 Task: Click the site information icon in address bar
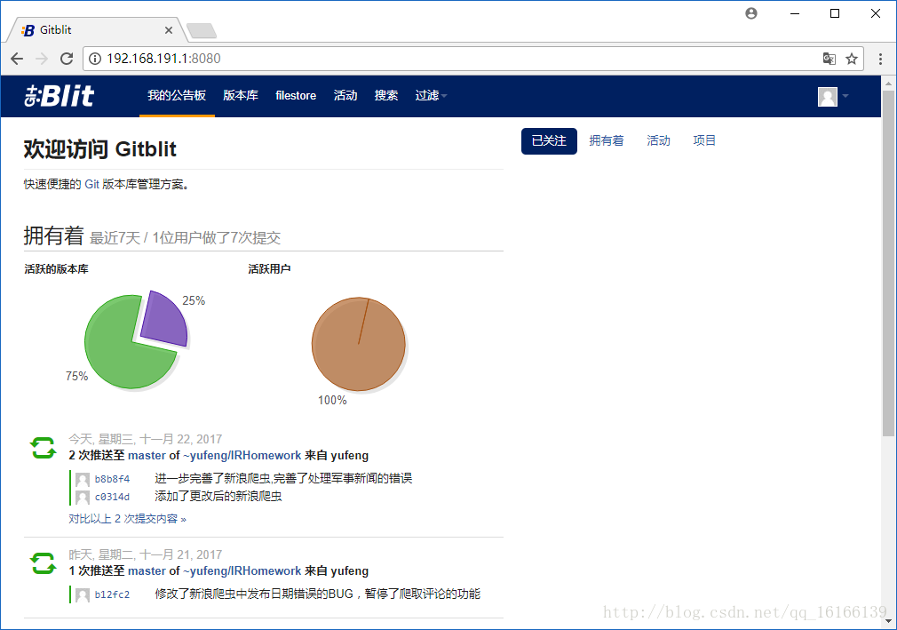[x=95, y=59]
